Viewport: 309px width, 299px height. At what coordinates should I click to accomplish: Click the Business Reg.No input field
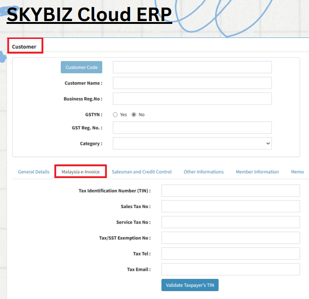(192, 99)
